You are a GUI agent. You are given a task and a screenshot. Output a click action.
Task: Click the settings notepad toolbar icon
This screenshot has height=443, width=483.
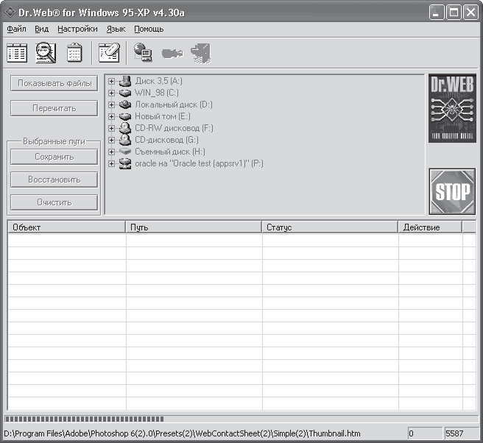pos(109,53)
